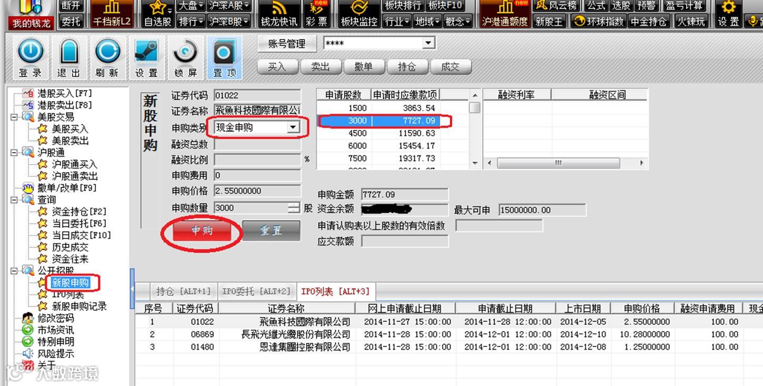763x386 pixels.
Task: Click the 账号管理 button
Action: 287,44
